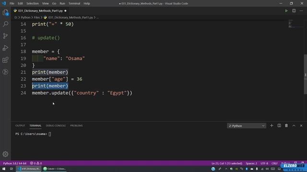Viewport: 307px width, 172px height.
Task: Click the '# update()' comment line
Action: click(46, 38)
